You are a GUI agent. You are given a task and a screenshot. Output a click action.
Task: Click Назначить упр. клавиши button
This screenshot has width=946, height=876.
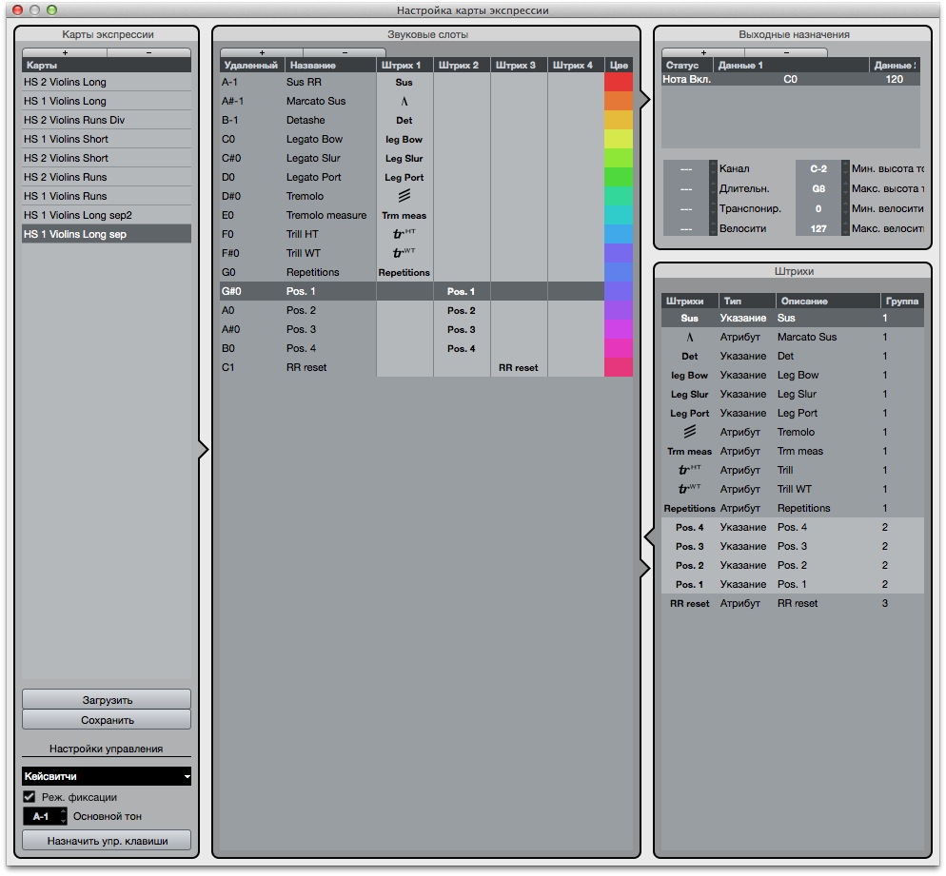click(x=107, y=841)
